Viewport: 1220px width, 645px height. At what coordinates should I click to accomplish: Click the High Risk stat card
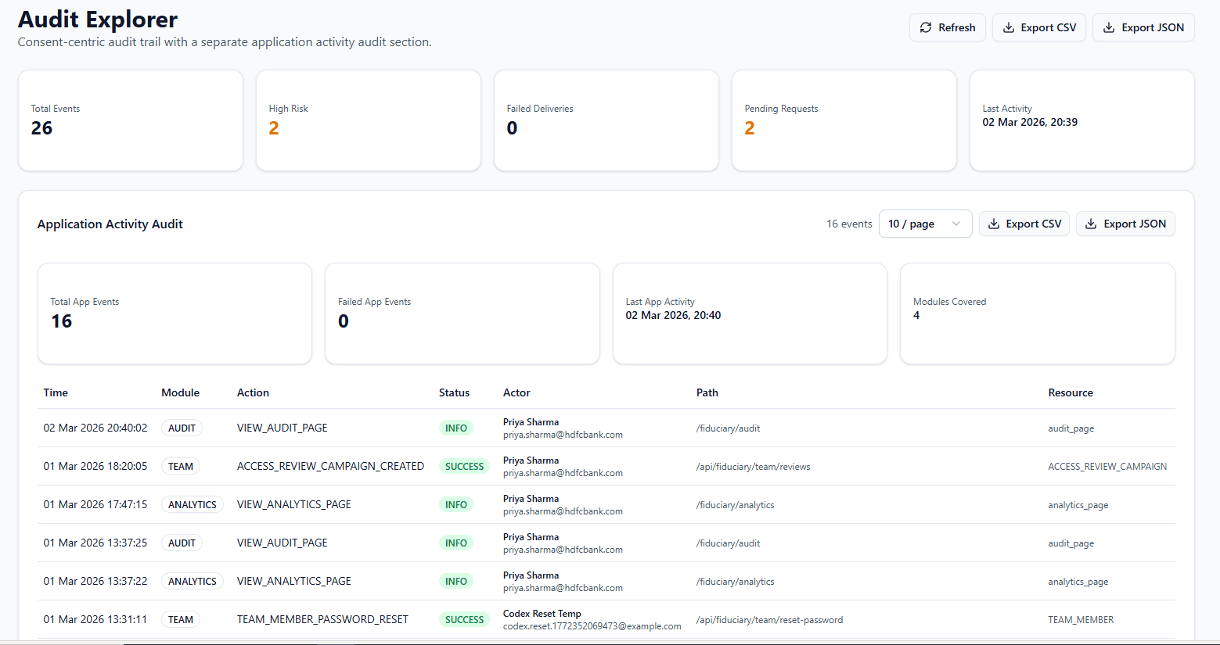368,120
